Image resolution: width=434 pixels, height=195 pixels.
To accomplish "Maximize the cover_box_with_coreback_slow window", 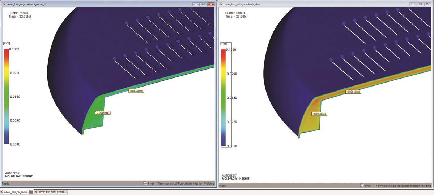I will coord(421,4).
